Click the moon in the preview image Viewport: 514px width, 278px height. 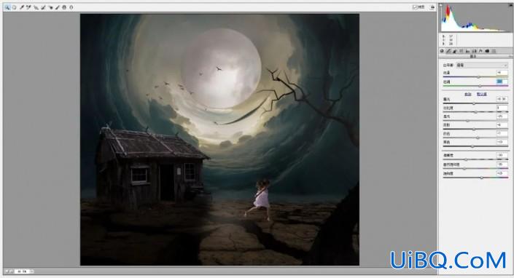pos(221,68)
